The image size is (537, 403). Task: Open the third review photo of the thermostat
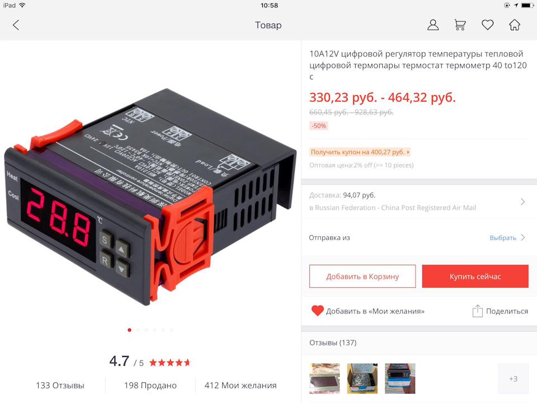[x=400, y=378]
